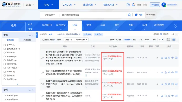Expand the 出版来源 menu
182x102 pixels.
click(90, 5)
